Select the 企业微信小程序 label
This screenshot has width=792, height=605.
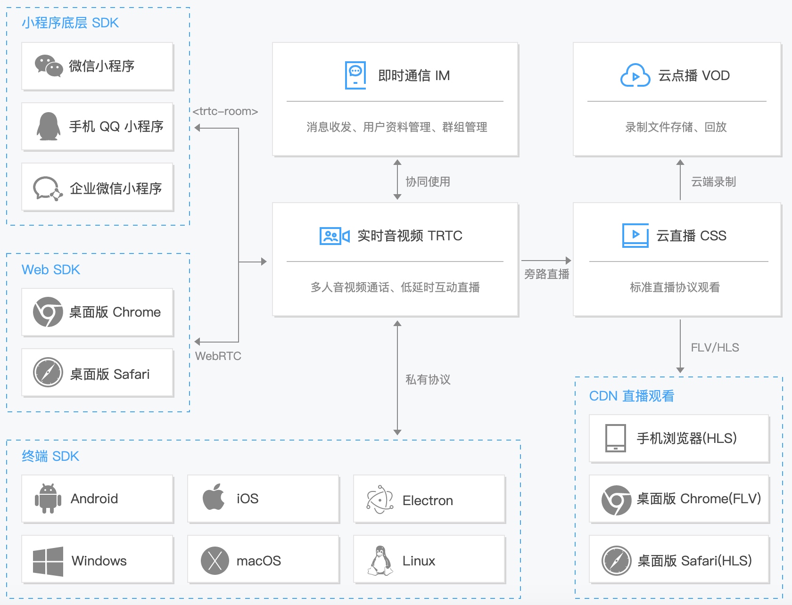click(116, 188)
